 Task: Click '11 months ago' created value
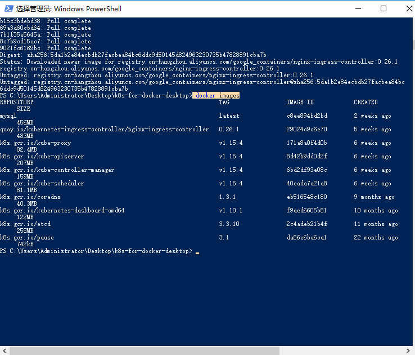pyautogui.click(x=376, y=224)
